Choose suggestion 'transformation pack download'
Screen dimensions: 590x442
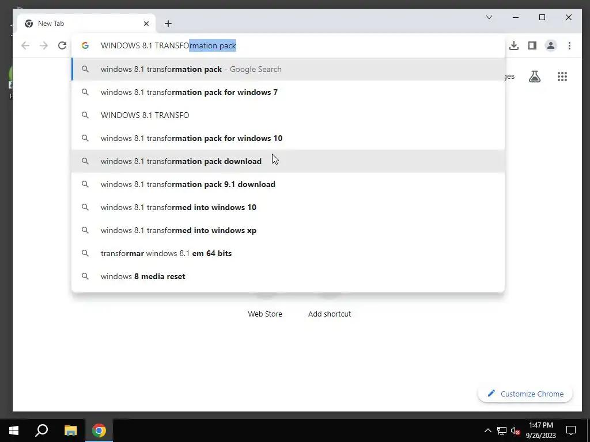coord(288,161)
